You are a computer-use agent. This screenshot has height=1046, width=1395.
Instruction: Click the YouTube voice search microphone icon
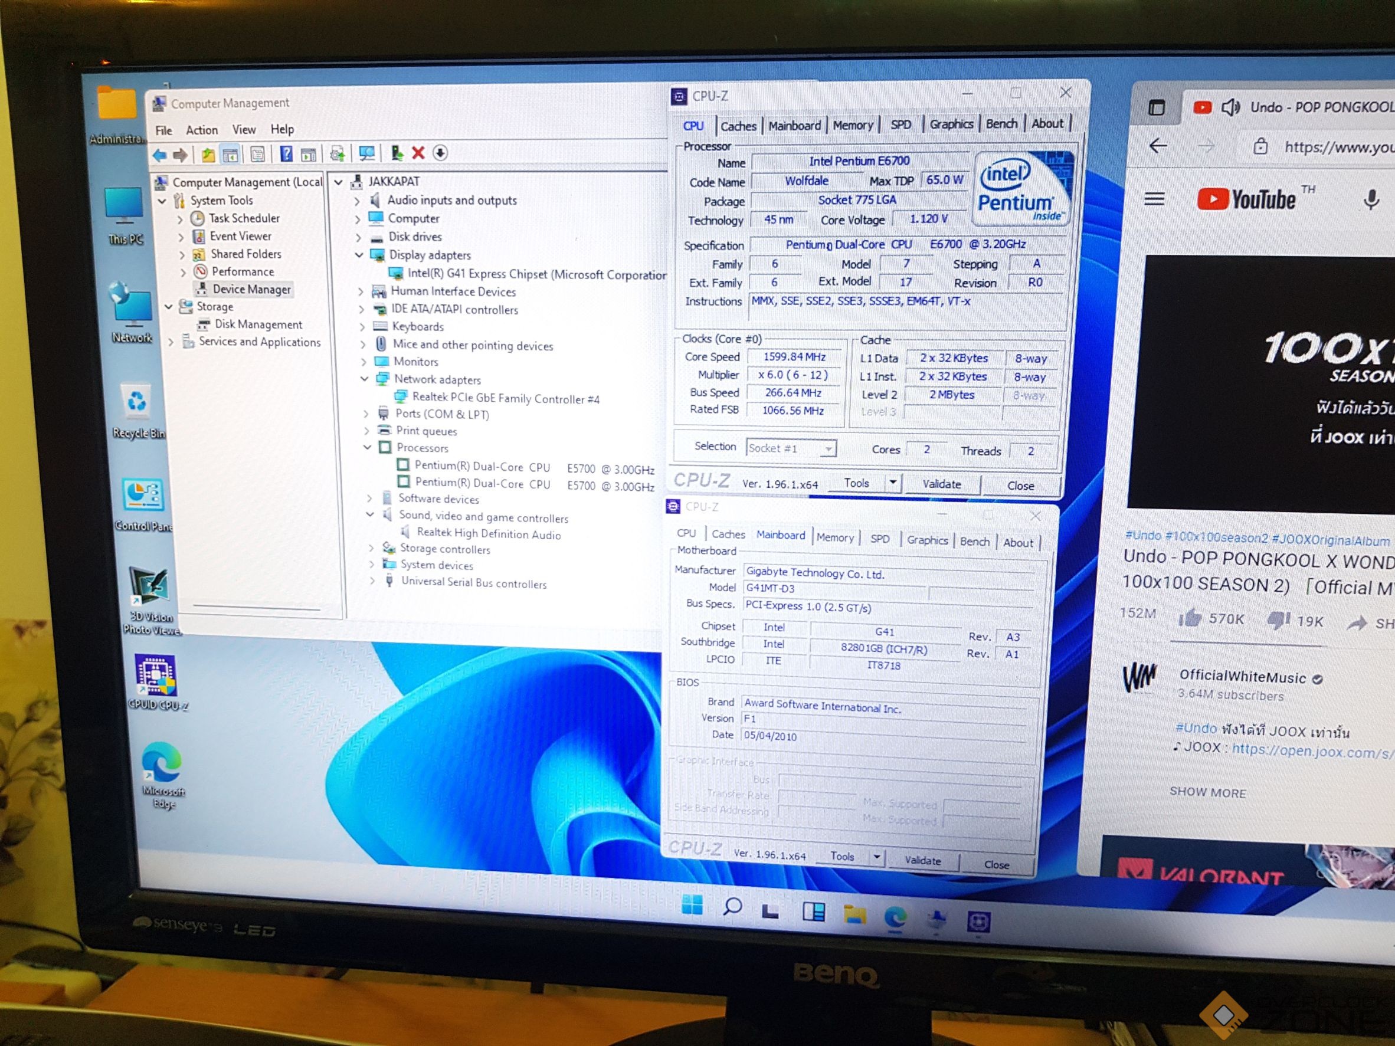tap(1370, 201)
